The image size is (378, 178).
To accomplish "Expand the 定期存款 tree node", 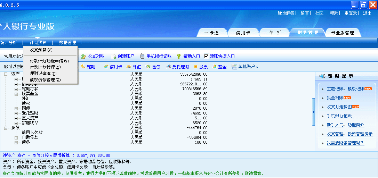I will coord(16,89).
